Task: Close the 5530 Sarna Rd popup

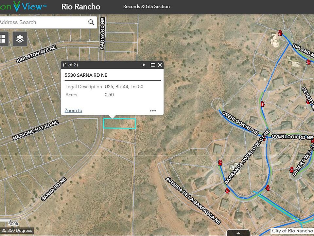Action: coord(160,65)
